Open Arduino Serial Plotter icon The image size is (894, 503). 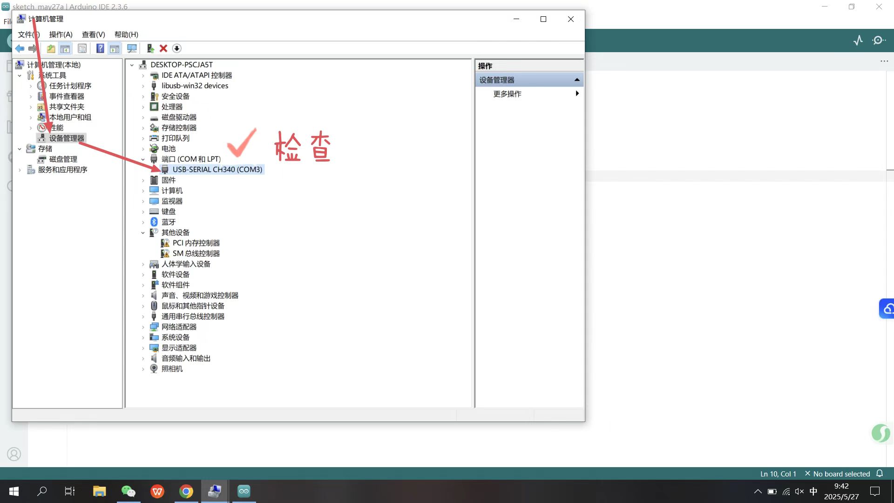[x=858, y=41]
